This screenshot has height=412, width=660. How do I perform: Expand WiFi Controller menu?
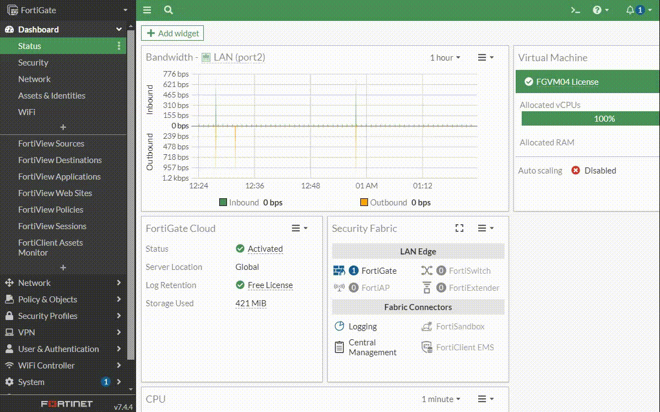(63, 365)
